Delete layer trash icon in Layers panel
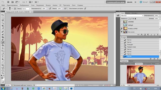The height and width of the screenshot is (90, 161). [158, 34]
